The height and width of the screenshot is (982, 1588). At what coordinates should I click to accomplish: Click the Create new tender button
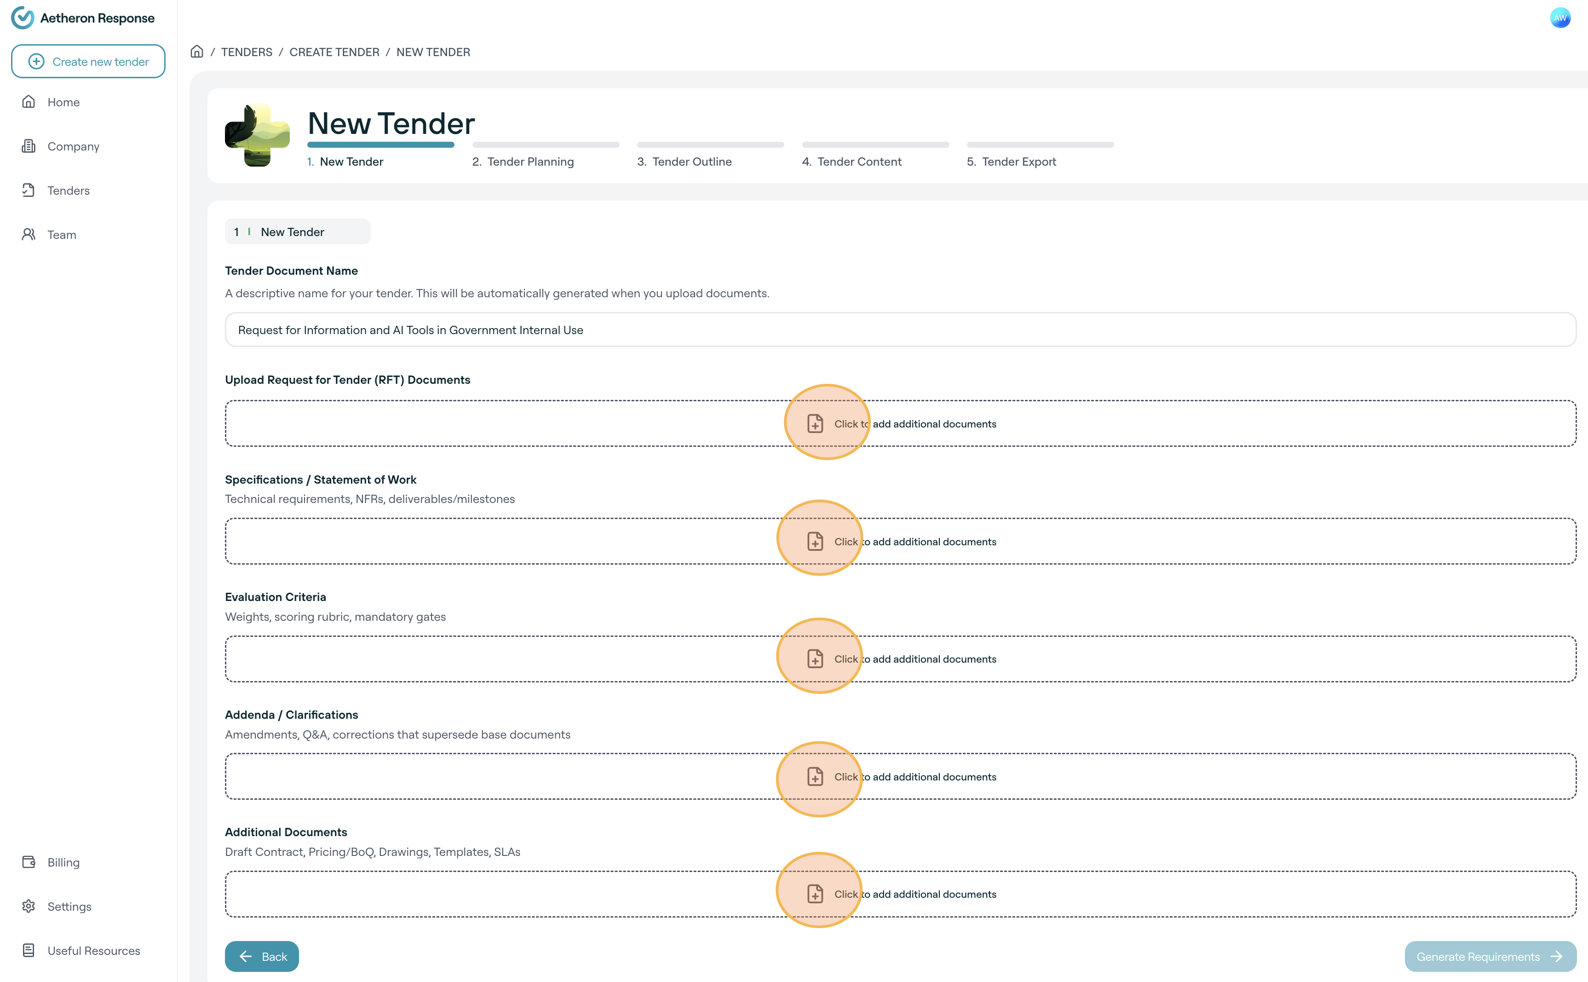(x=88, y=62)
